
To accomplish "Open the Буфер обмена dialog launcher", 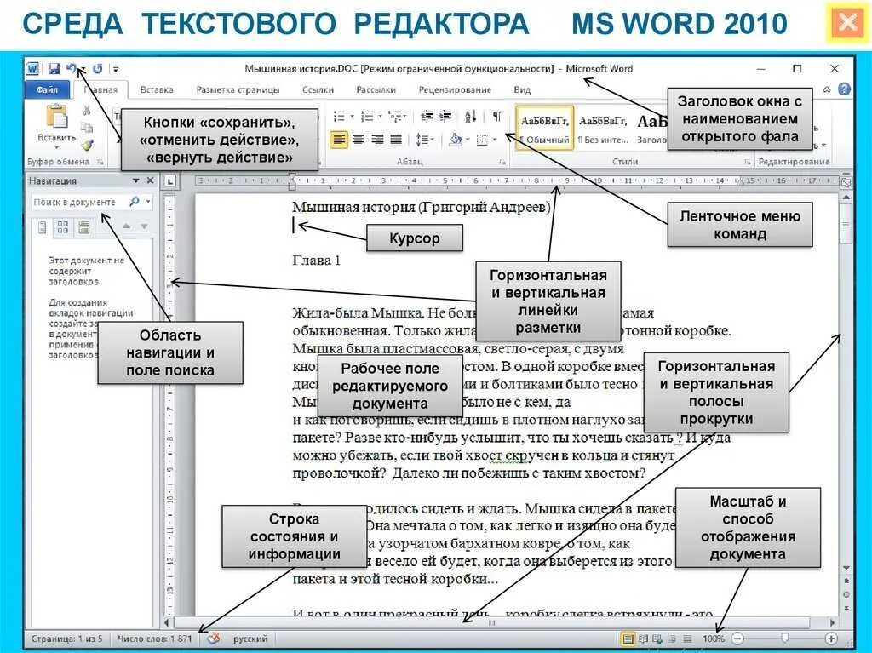I will click(100, 162).
